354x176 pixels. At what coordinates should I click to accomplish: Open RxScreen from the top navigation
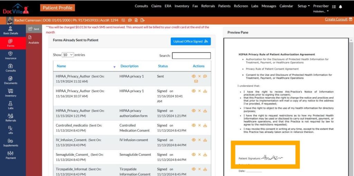241,6
